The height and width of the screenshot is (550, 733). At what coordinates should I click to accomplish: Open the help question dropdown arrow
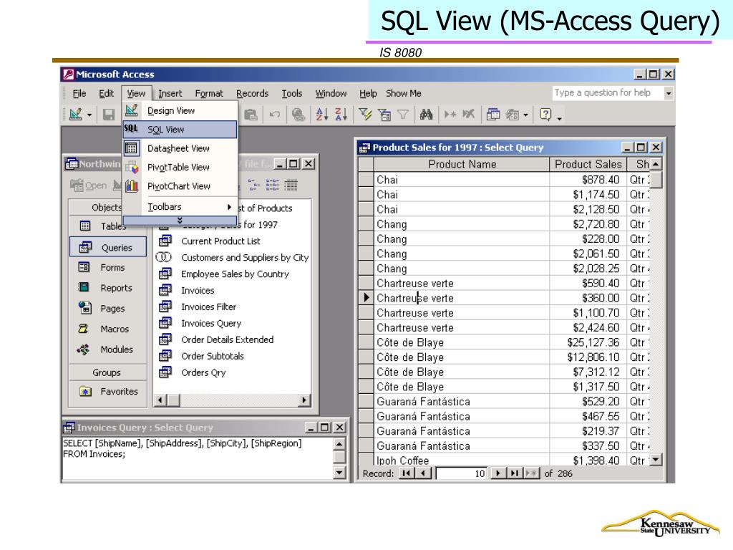coord(669,93)
